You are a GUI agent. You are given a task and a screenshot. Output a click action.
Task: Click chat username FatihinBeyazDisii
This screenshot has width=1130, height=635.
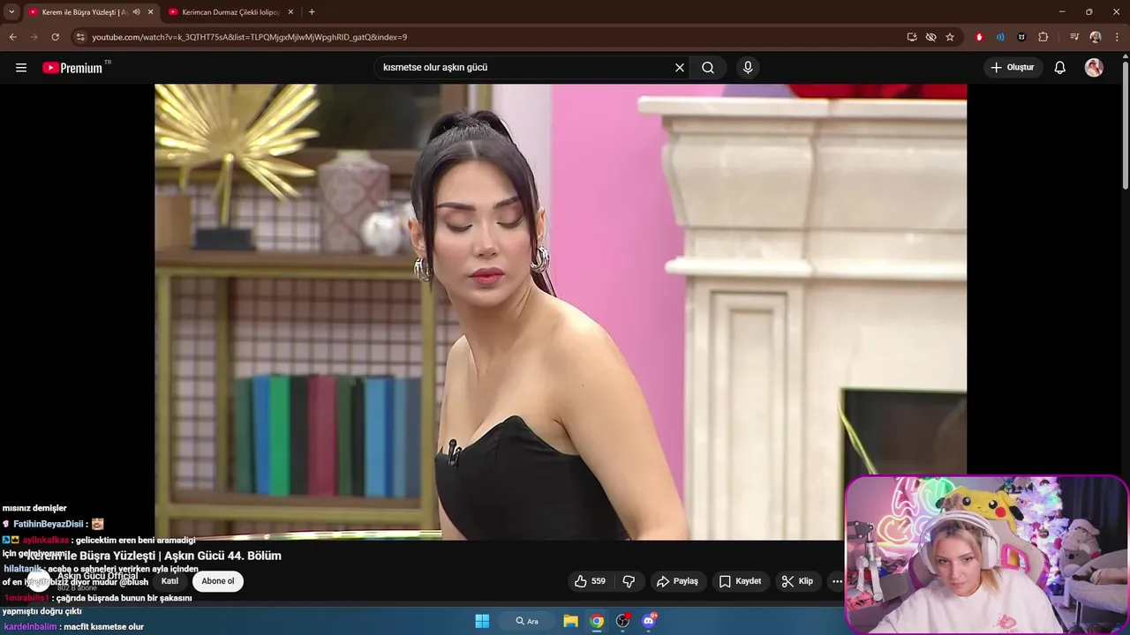click(x=48, y=524)
